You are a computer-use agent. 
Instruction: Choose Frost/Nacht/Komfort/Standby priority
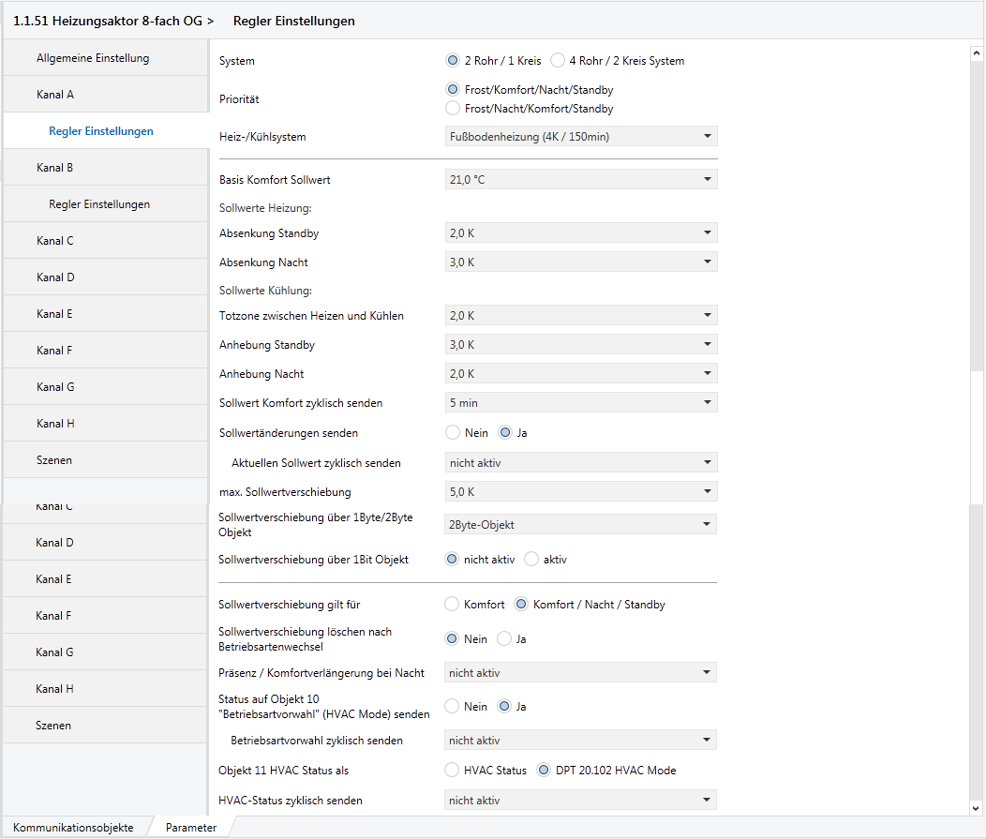coord(454,109)
